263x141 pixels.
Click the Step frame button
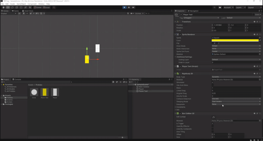(x=133, y=7)
